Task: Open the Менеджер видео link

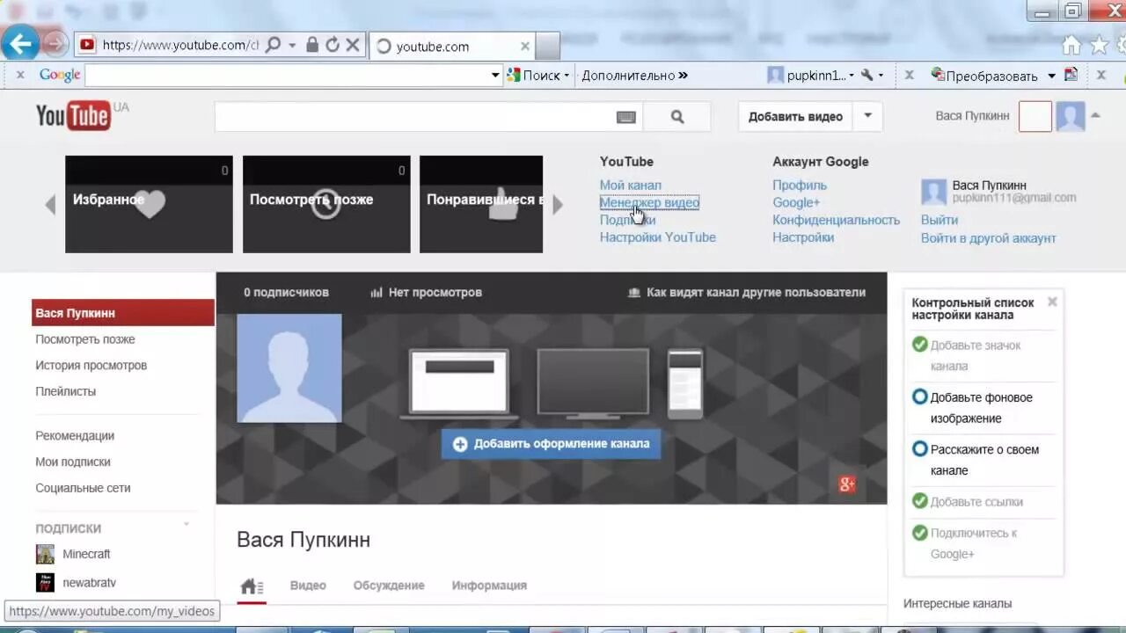Action: pos(649,202)
